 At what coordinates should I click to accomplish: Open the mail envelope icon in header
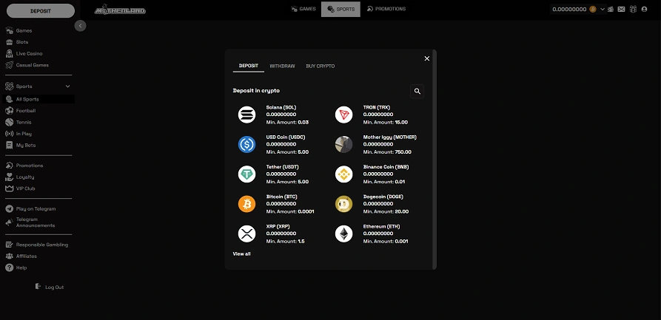pos(621,9)
